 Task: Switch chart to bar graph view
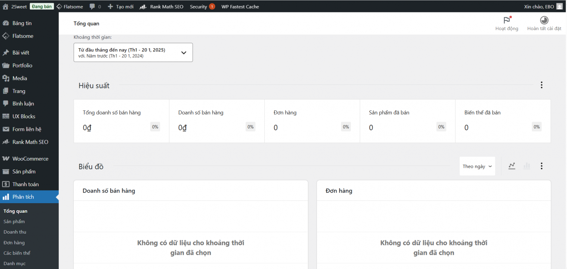[x=527, y=166]
